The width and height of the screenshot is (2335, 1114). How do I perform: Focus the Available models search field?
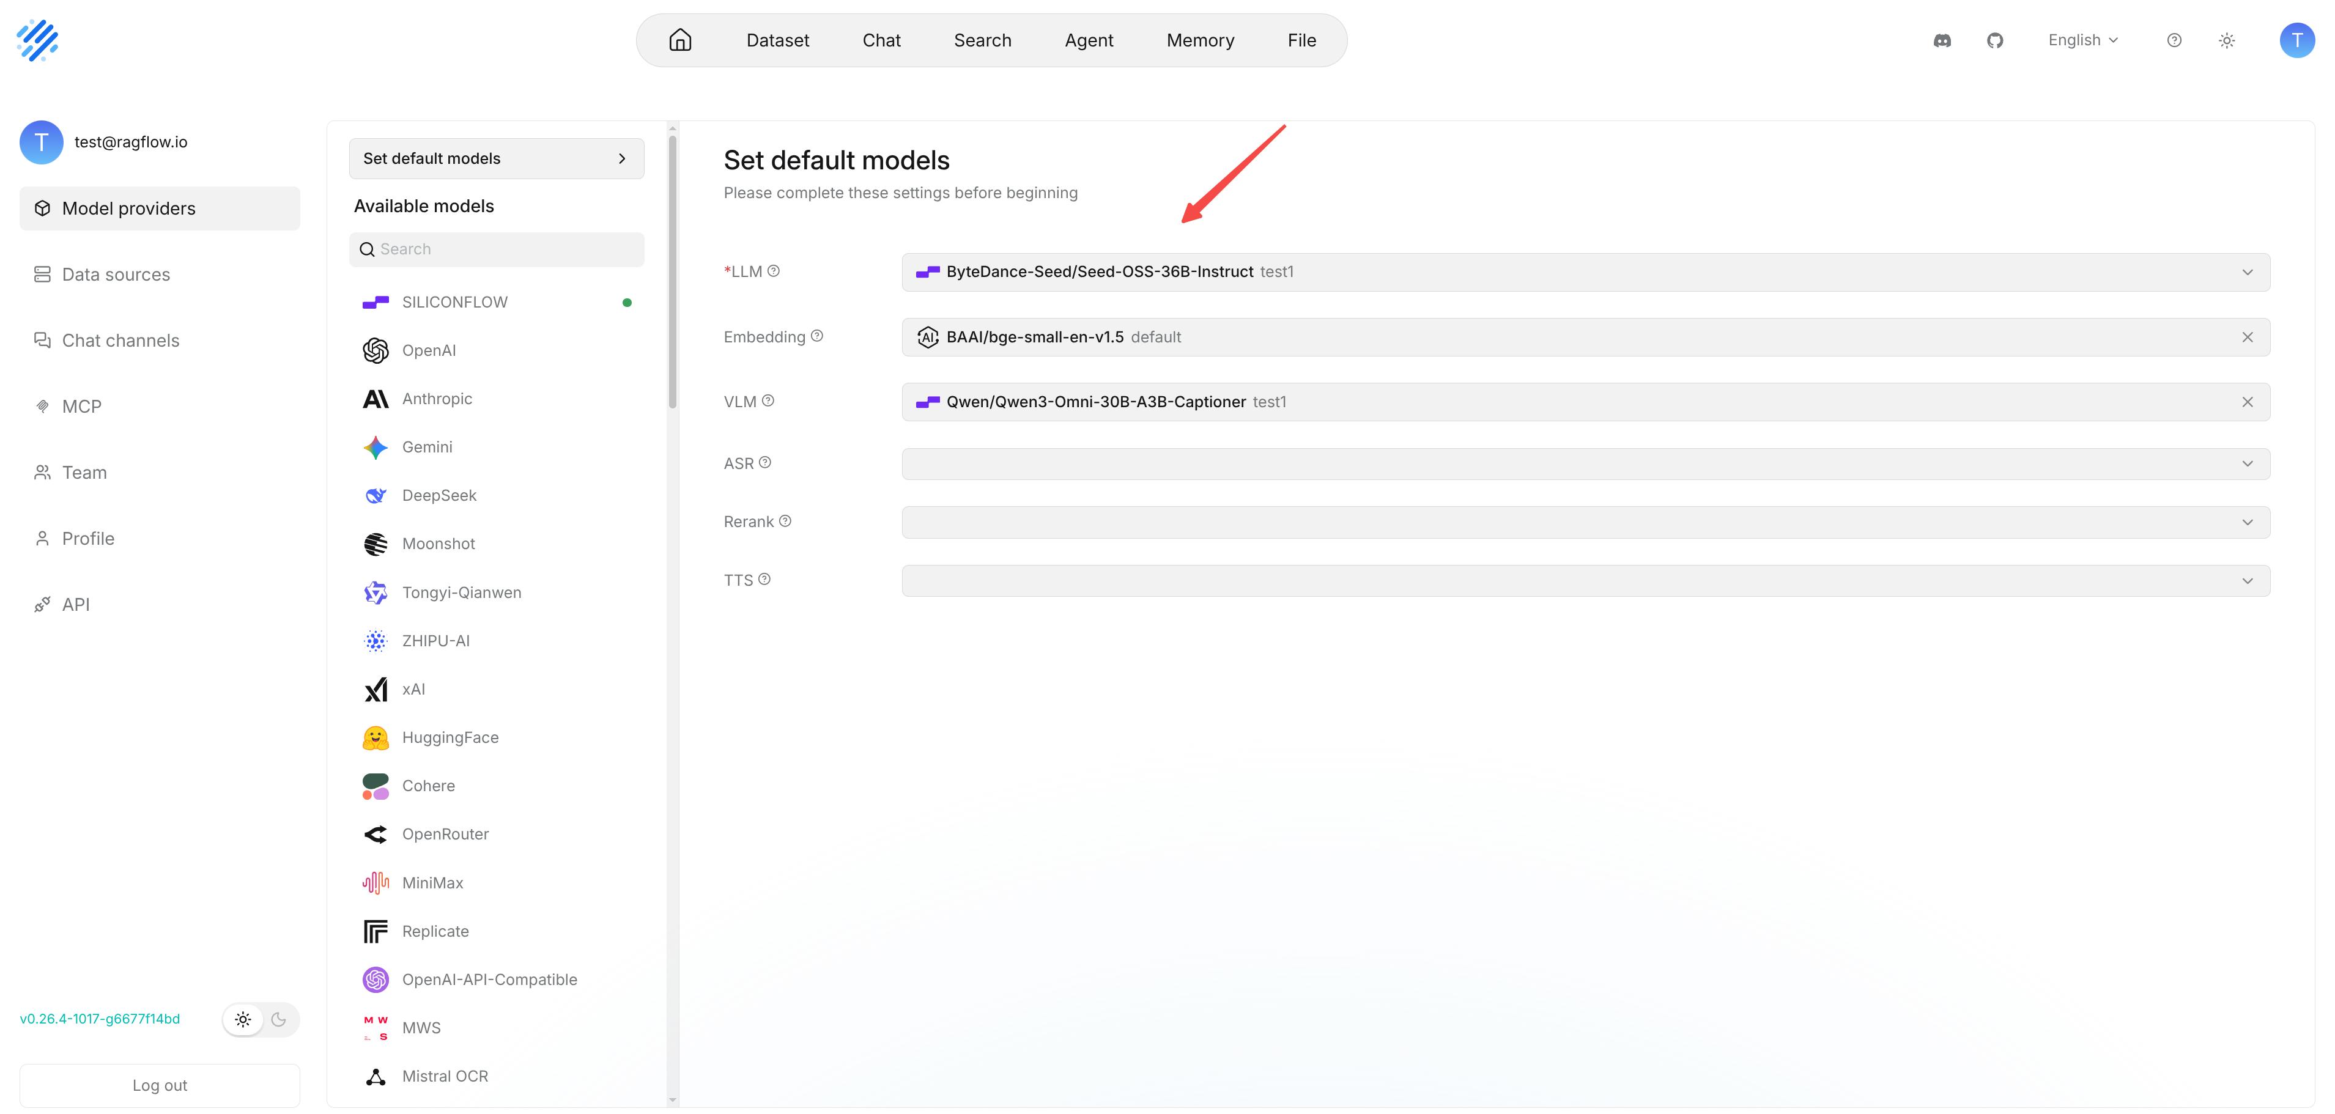[497, 249]
